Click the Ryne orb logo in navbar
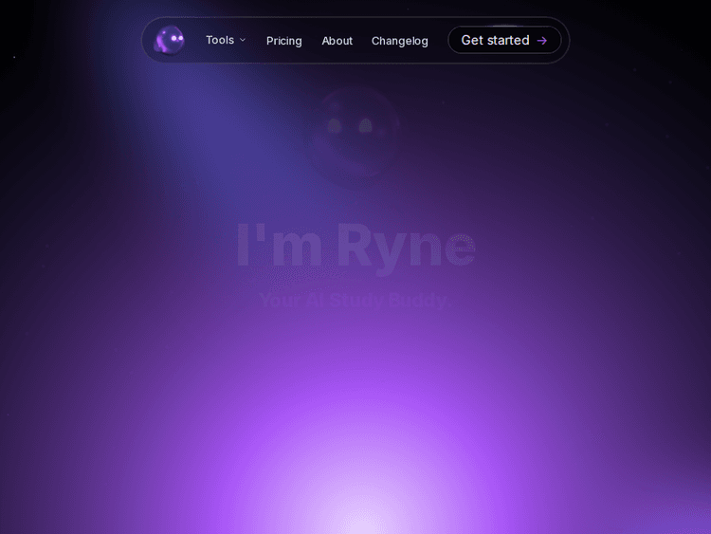The image size is (711, 534). (x=170, y=41)
